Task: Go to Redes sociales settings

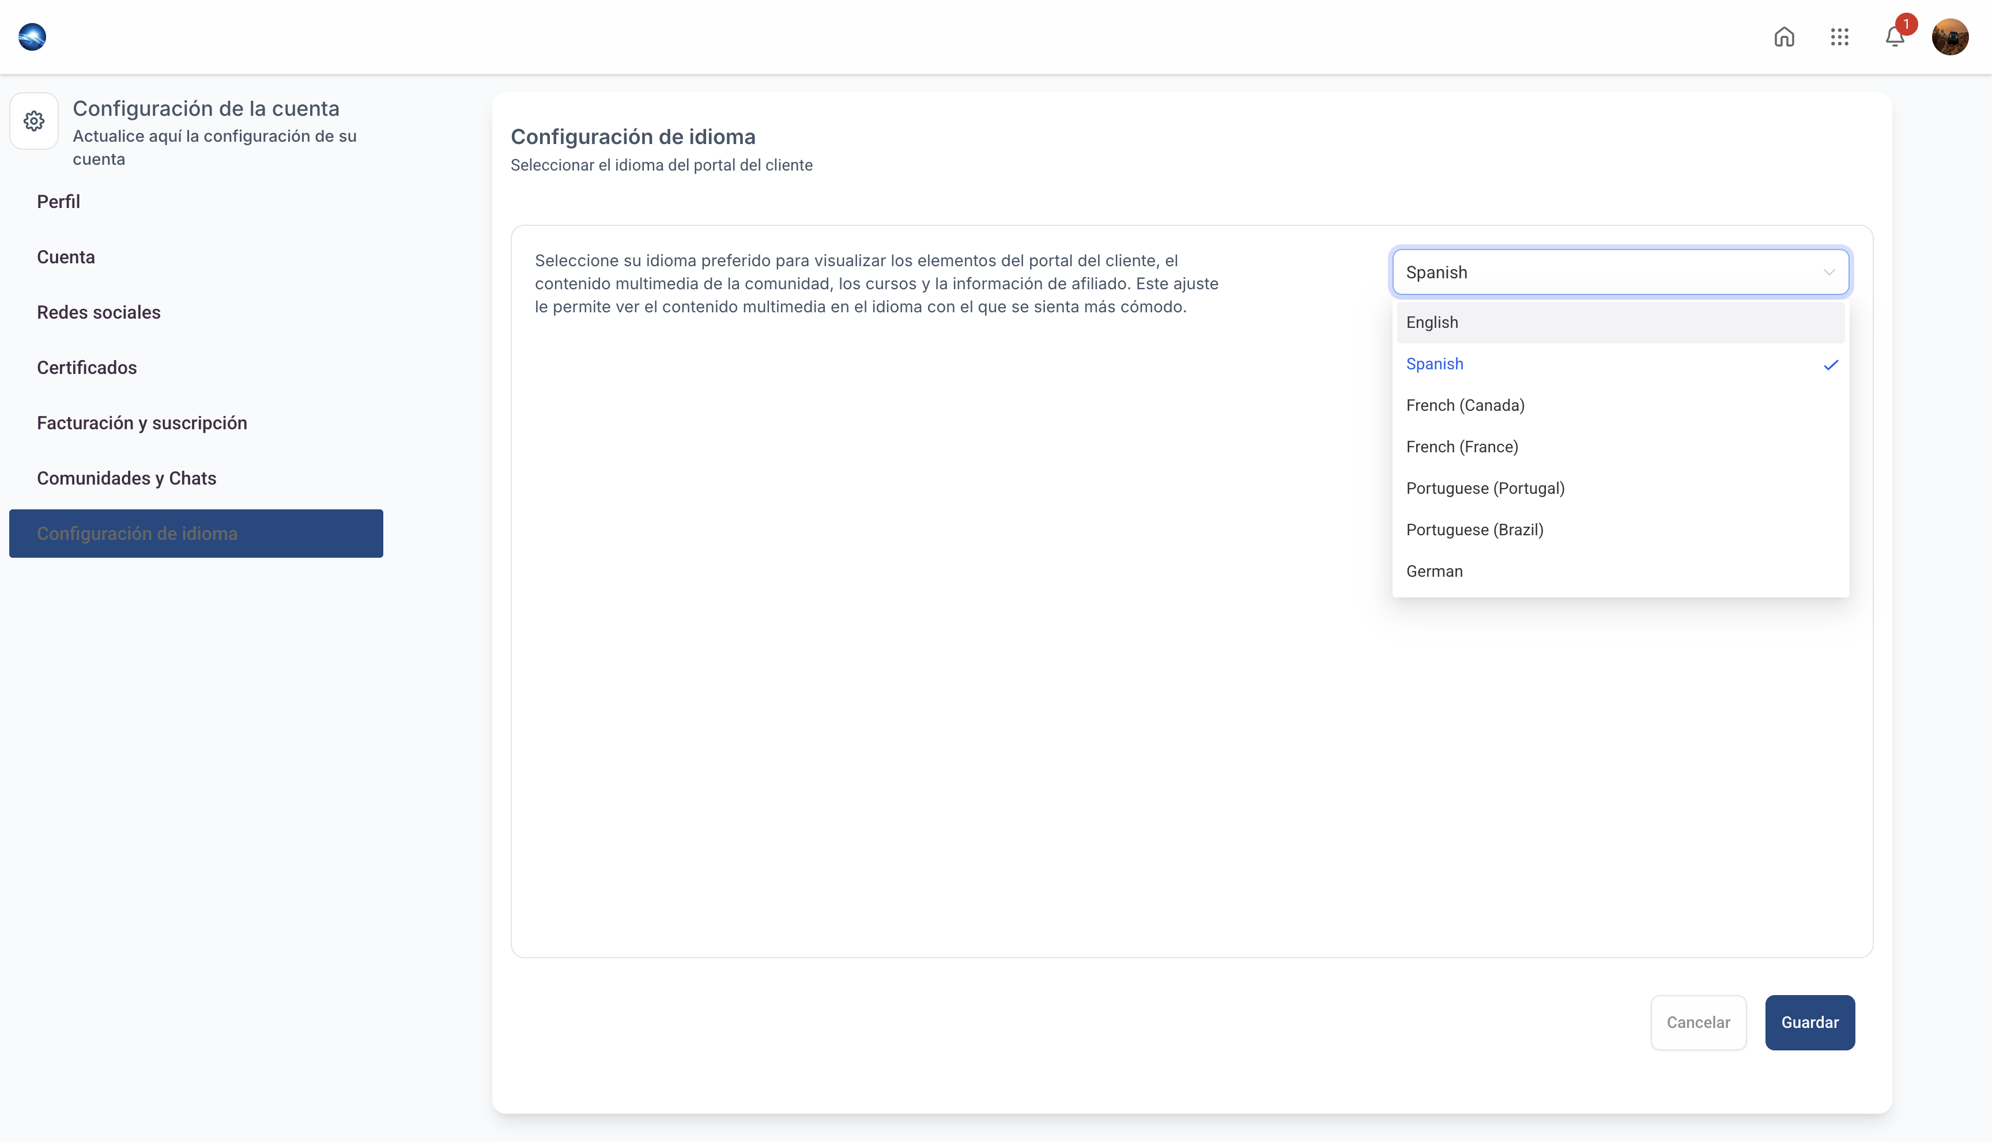Action: [99, 312]
